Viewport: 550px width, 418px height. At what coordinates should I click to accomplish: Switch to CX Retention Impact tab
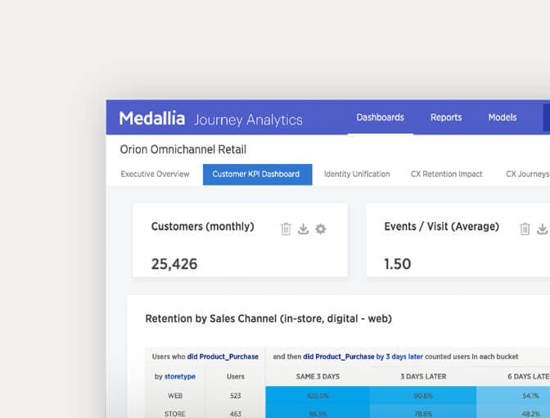pos(447,175)
